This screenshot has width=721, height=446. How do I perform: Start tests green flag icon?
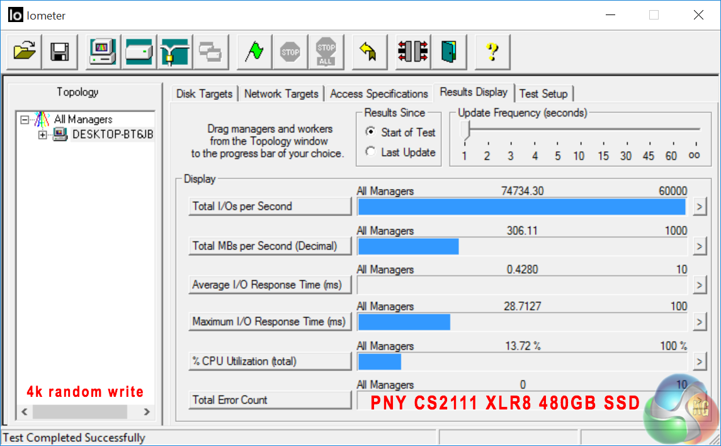tap(254, 52)
